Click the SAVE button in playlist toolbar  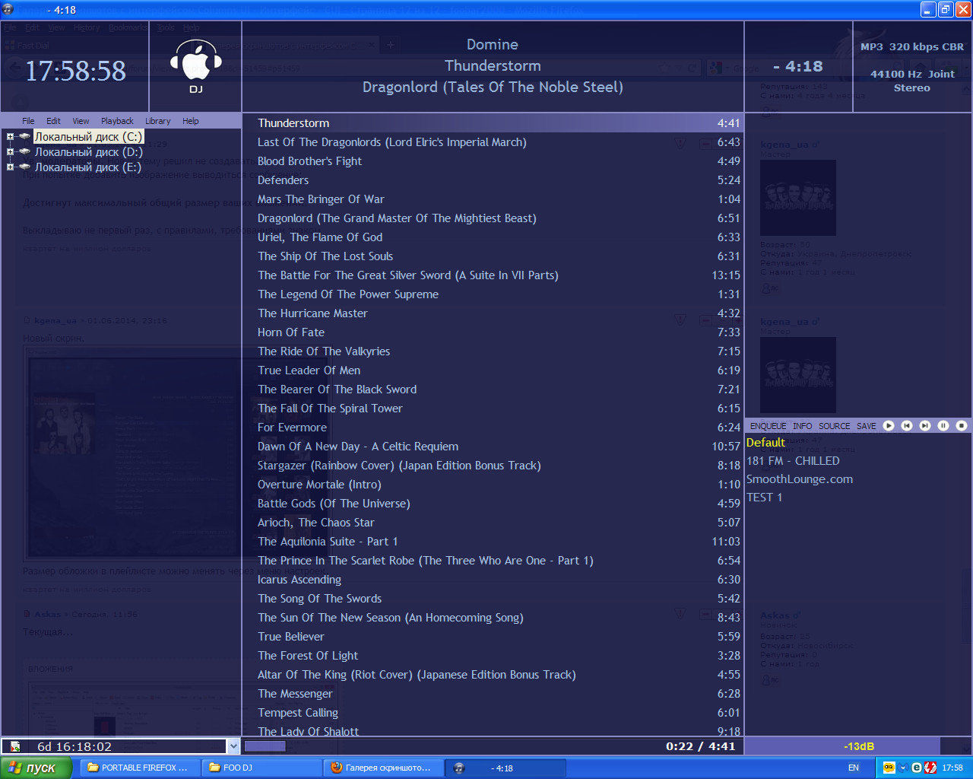coord(866,426)
